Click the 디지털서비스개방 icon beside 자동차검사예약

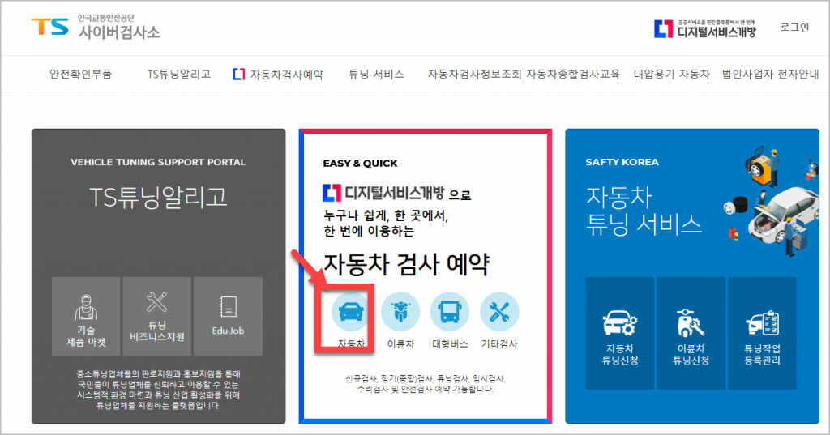[239, 74]
